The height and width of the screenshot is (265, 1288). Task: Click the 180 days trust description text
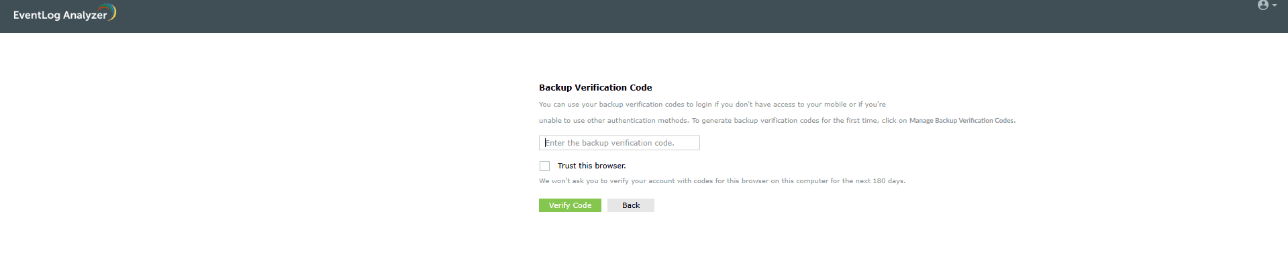pyautogui.click(x=722, y=181)
